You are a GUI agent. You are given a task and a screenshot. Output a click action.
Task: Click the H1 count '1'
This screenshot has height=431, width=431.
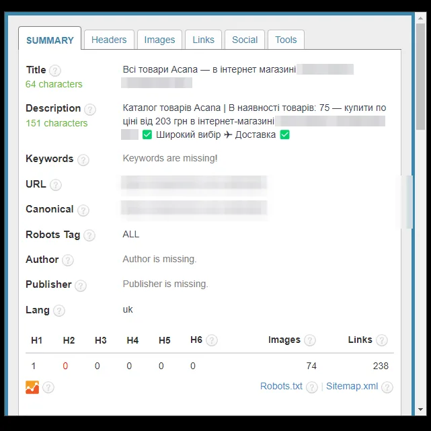(34, 366)
